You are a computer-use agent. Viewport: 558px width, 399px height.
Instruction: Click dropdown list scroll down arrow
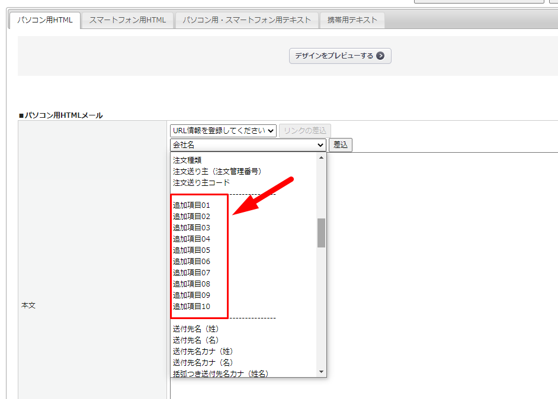tap(321, 372)
